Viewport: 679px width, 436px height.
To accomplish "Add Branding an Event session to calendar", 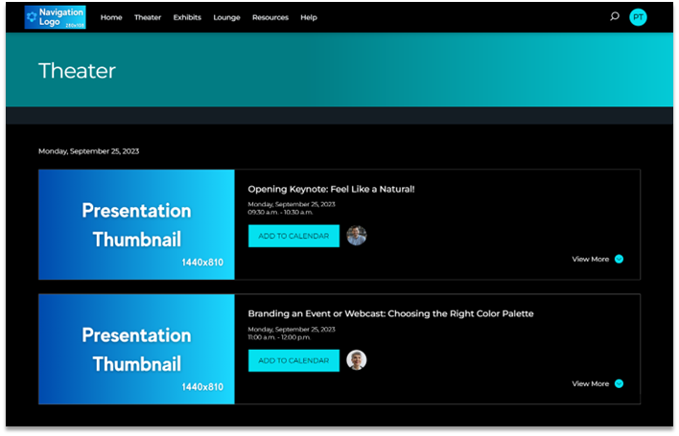I will click(x=293, y=360).
